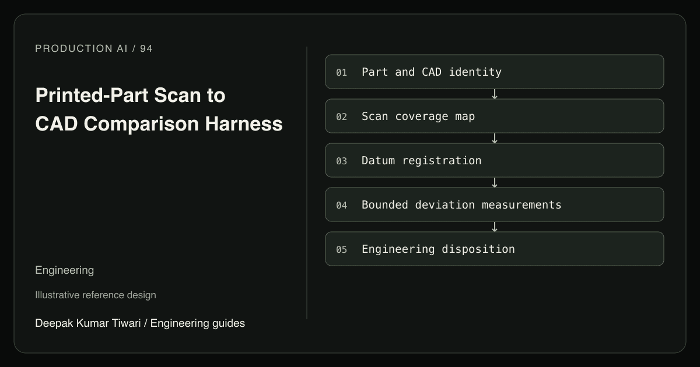
Task: Click the Illustrative reference design text
Action: tap(96, 295)
